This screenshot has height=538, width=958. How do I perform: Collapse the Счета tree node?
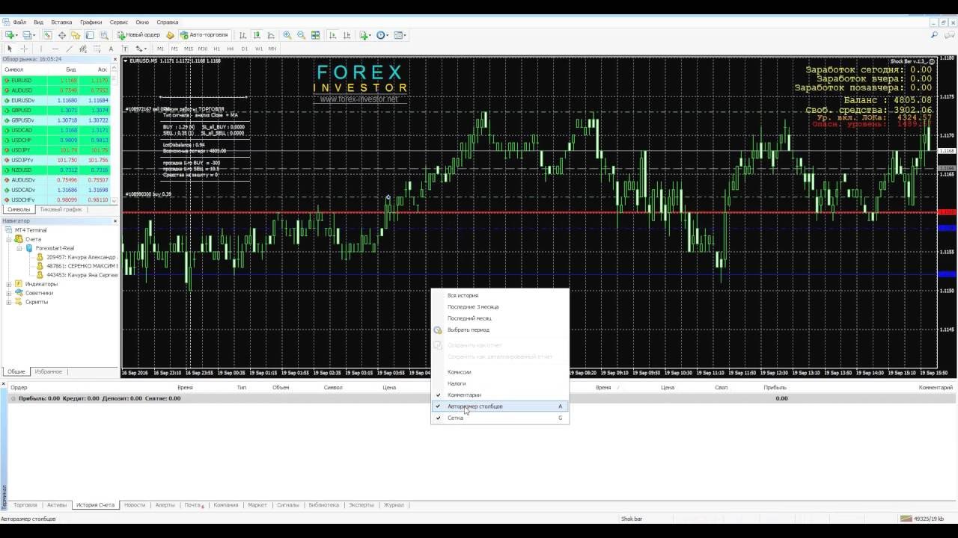coord(9,239)
